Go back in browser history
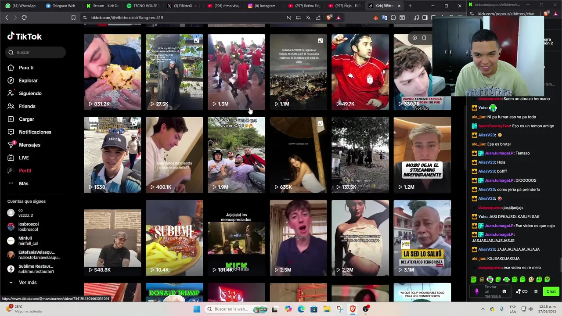This screenshot has width=562, height=316. [x=7, y=18]
